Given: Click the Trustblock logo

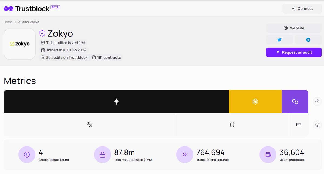Looking at the screenshot, I should pyautogui.click(x=26, y=9).
